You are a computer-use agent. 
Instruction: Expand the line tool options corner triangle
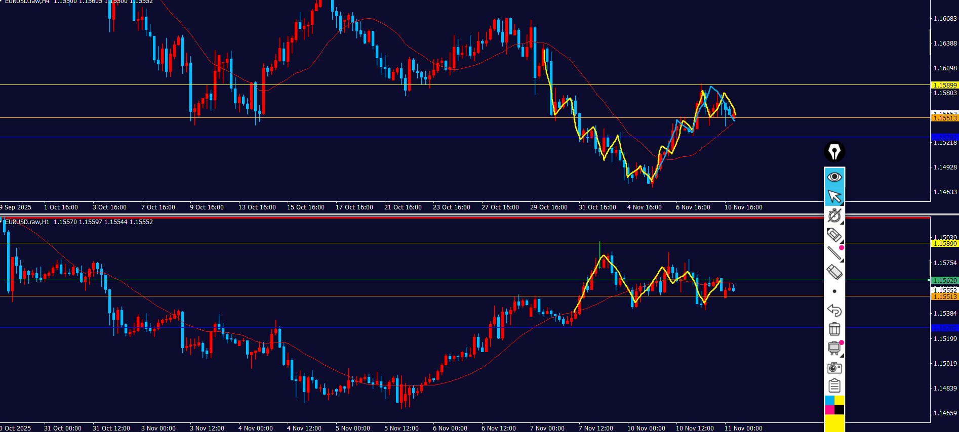pos(842,261)
